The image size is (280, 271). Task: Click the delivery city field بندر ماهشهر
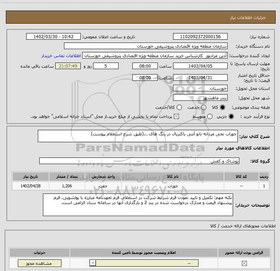(200, 98)
